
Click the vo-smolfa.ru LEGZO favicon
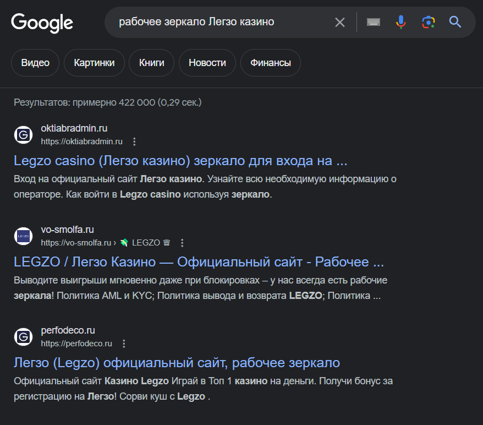[x=24, y=236]
